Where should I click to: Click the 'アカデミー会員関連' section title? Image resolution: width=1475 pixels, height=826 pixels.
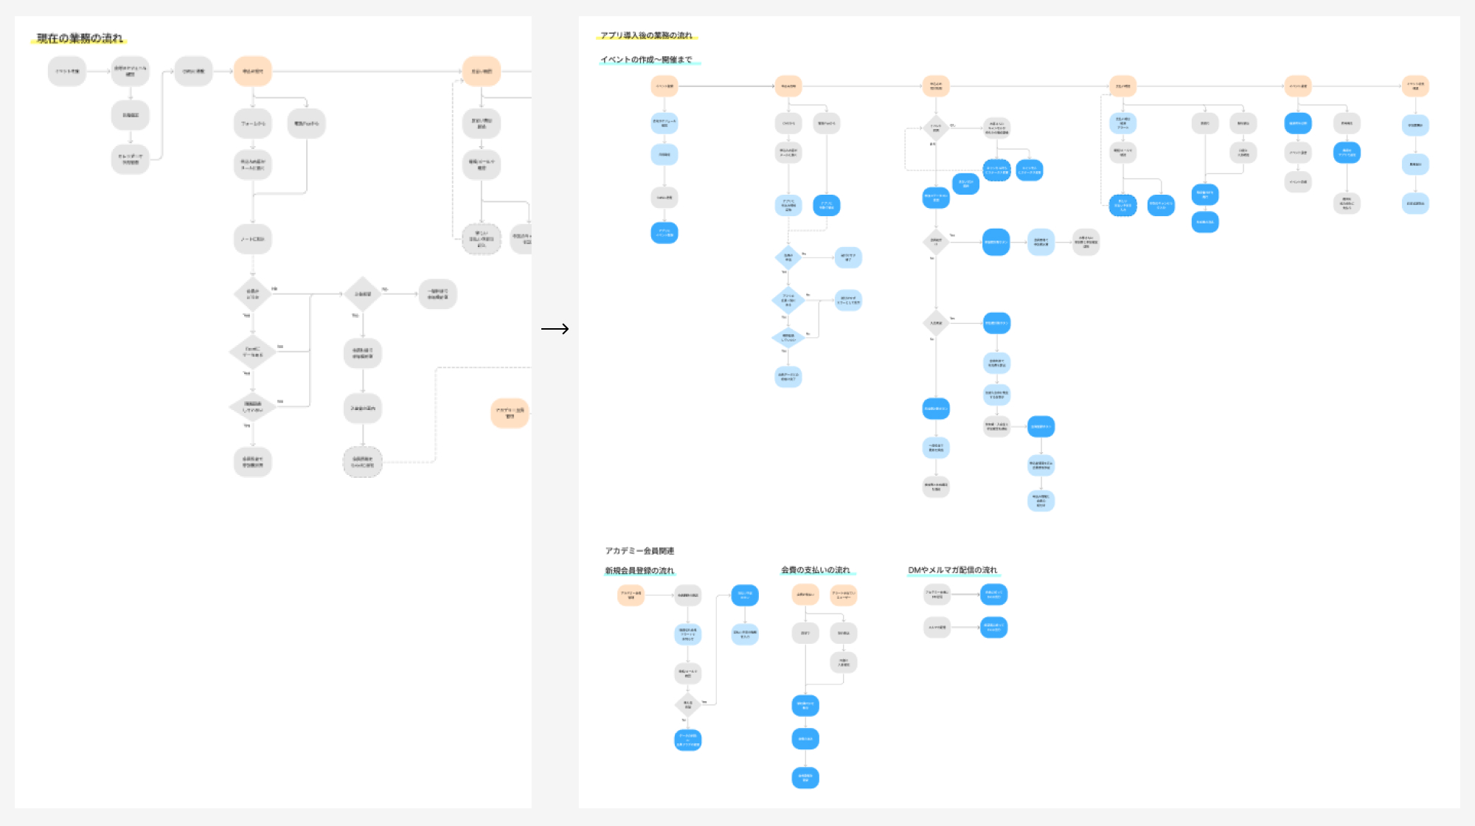639,551
